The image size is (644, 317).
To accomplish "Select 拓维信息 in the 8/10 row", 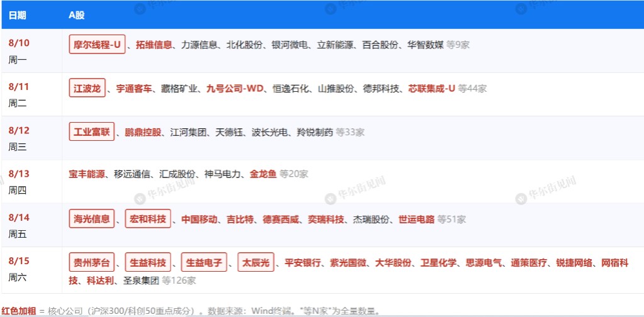I will [x=154, y=45].
